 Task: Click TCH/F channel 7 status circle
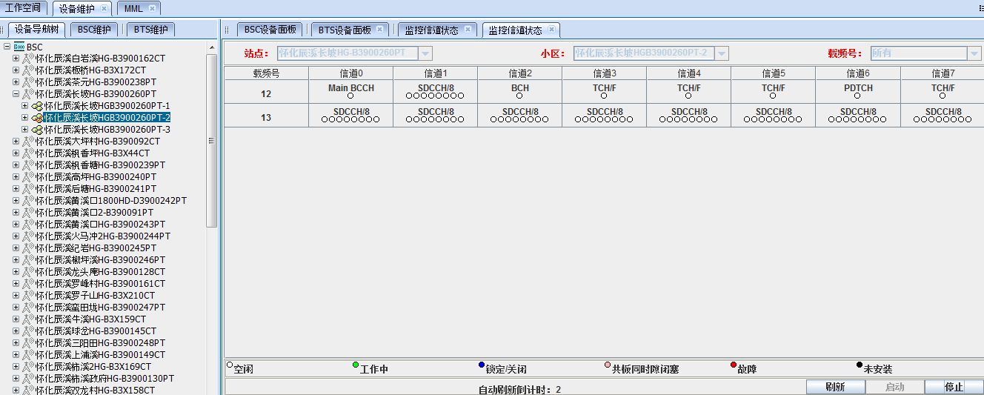coord(943,96)
